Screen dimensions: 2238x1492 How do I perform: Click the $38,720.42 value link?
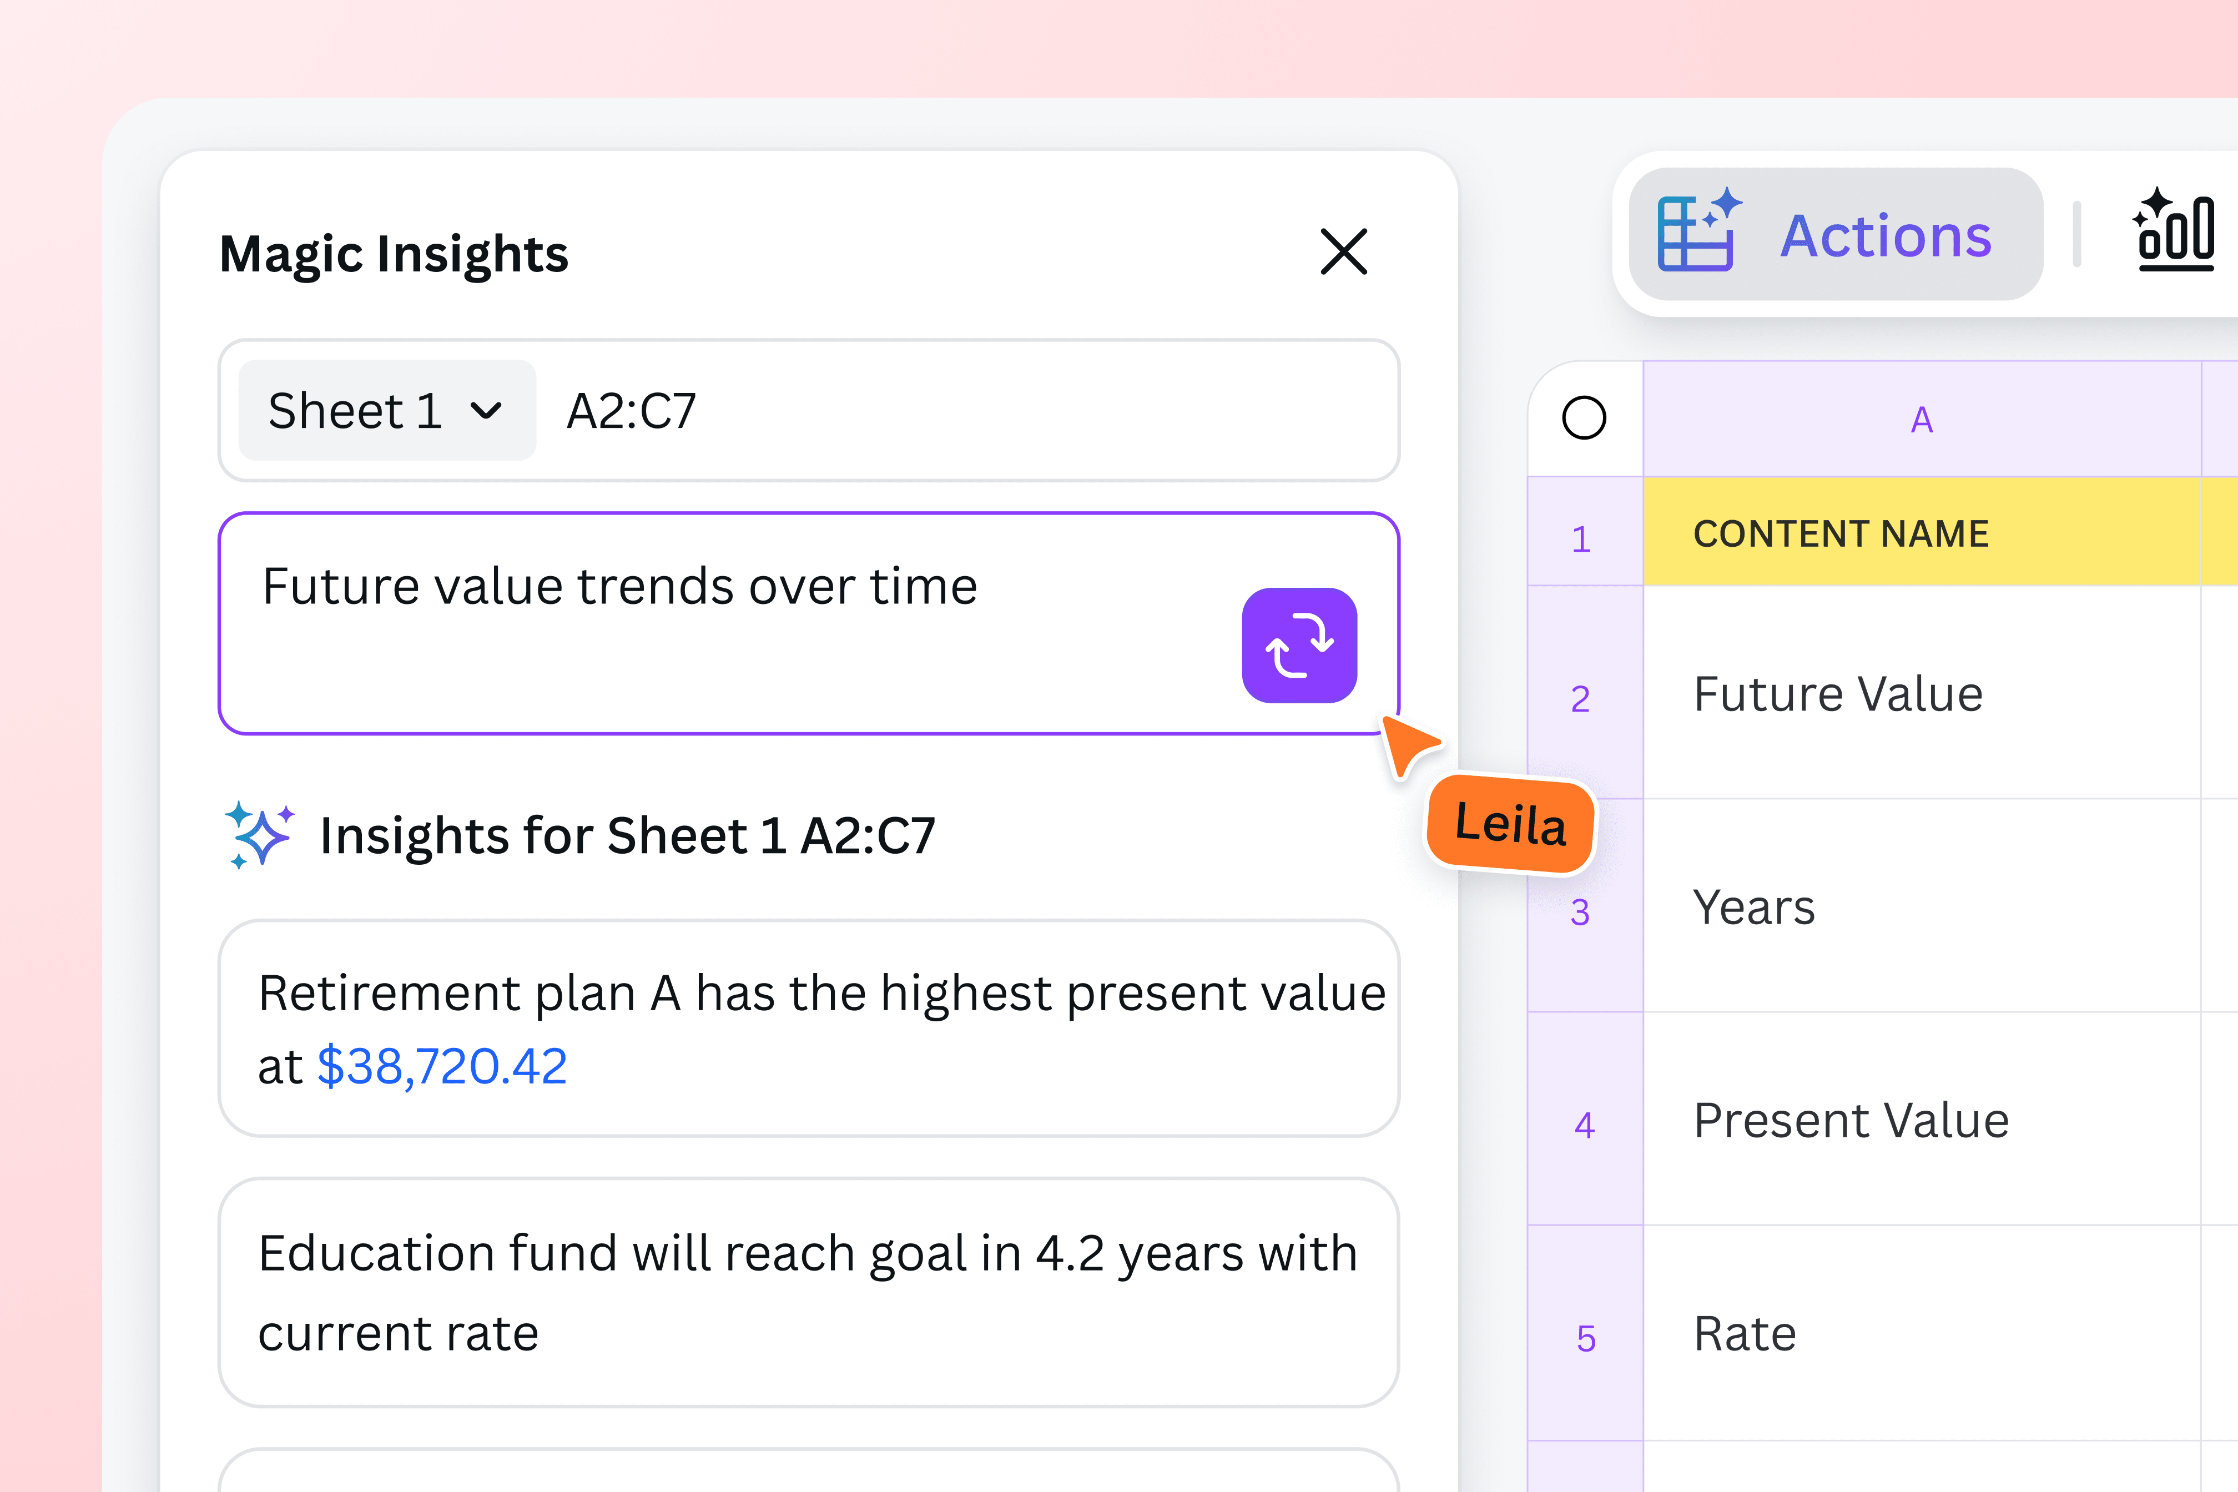coord(441,1067)
